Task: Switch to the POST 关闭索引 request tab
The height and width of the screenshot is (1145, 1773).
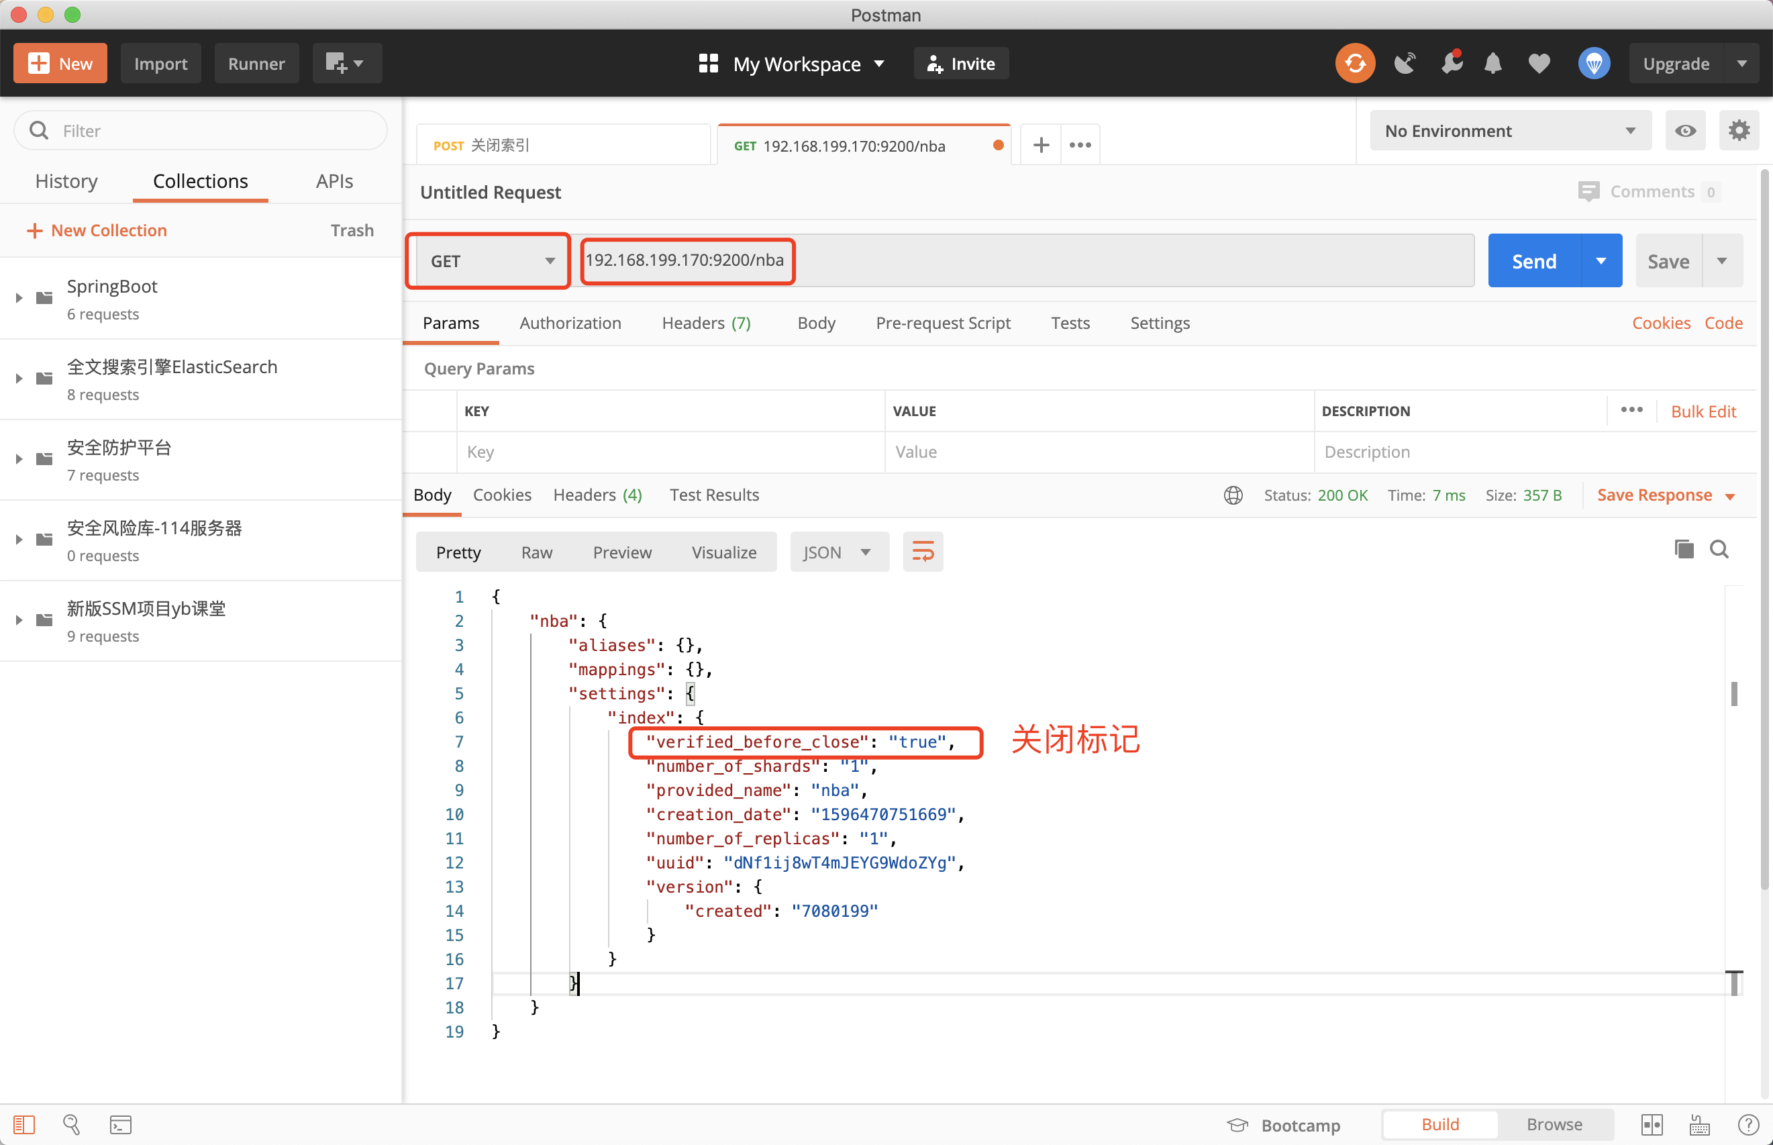Action: [x=563, y=145]
